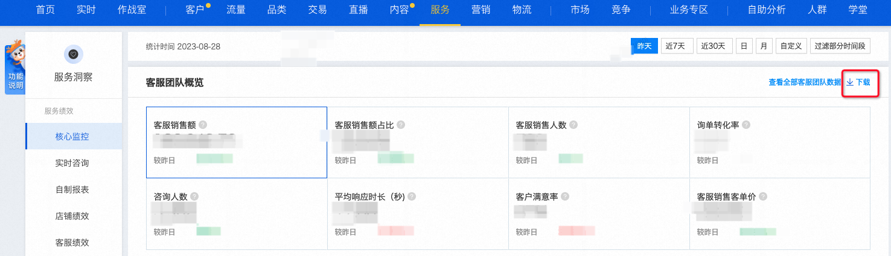Switch to the 直播 tab
This screenshot has height=256, width=891.
(x=359, y=10)
